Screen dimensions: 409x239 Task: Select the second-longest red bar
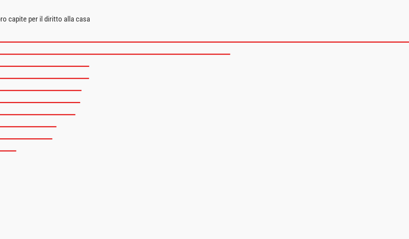coord(115,54)
